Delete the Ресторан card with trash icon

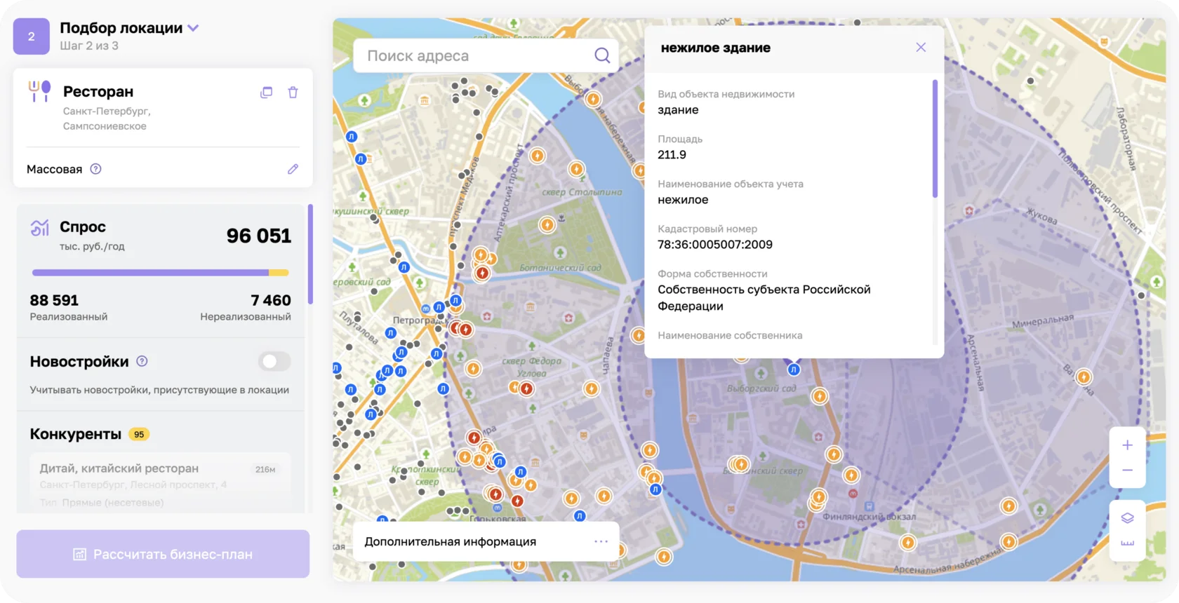coord(293,93)
